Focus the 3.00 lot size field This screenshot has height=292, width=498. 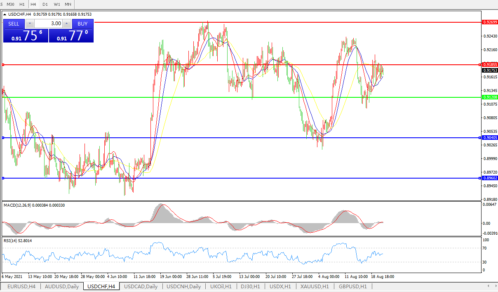point(48,24)
